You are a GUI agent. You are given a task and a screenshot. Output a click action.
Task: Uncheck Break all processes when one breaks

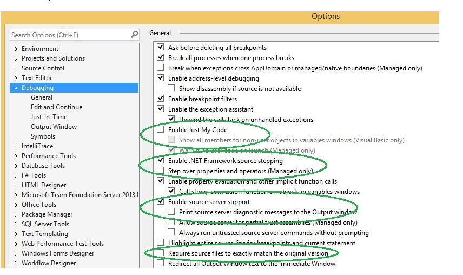tap(160, 57)
